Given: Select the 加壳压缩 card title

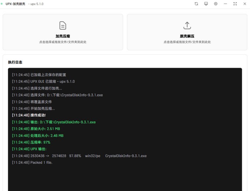Looking at the screenshot, I should [x=63, y=36].
